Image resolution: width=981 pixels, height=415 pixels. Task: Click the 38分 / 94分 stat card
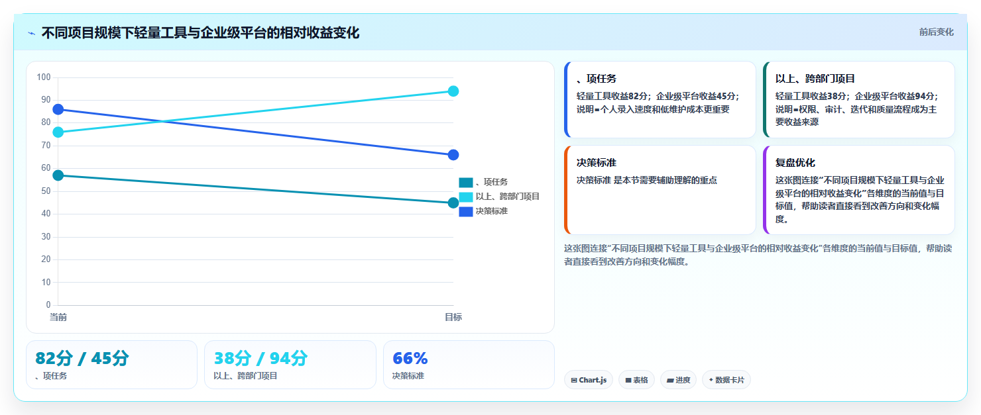point(290,365)
